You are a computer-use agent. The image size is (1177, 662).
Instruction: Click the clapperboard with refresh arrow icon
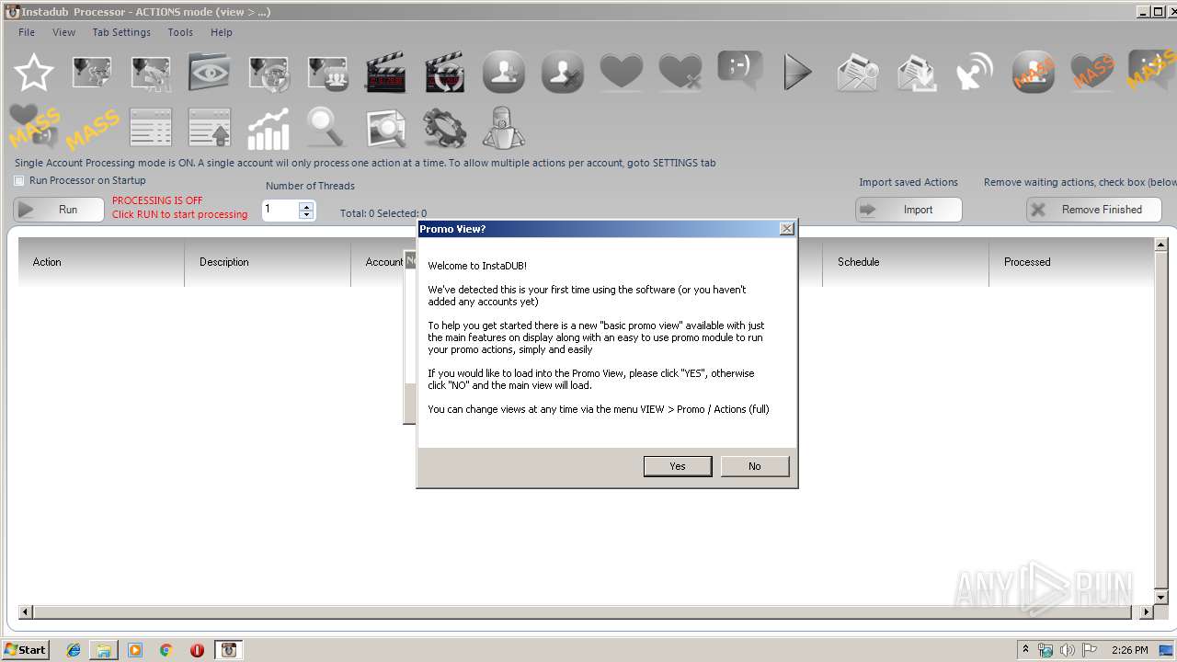444,72
